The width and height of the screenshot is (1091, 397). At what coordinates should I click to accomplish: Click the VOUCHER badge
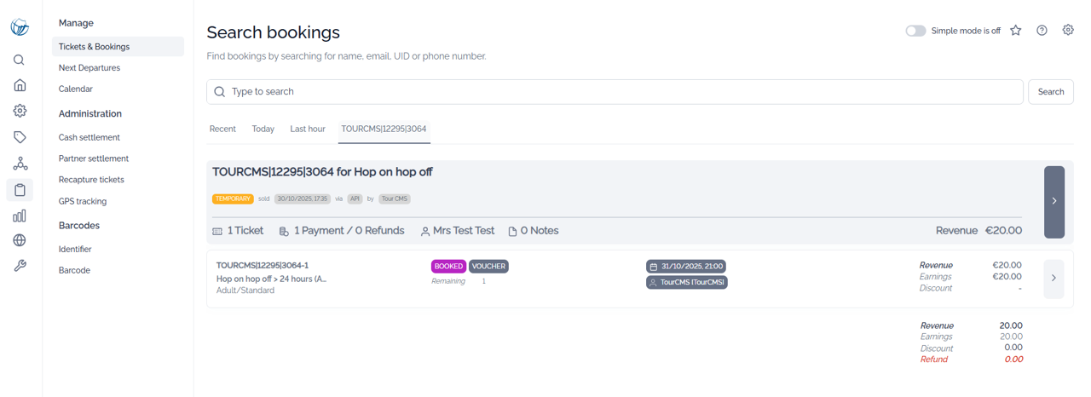point(488,267)
